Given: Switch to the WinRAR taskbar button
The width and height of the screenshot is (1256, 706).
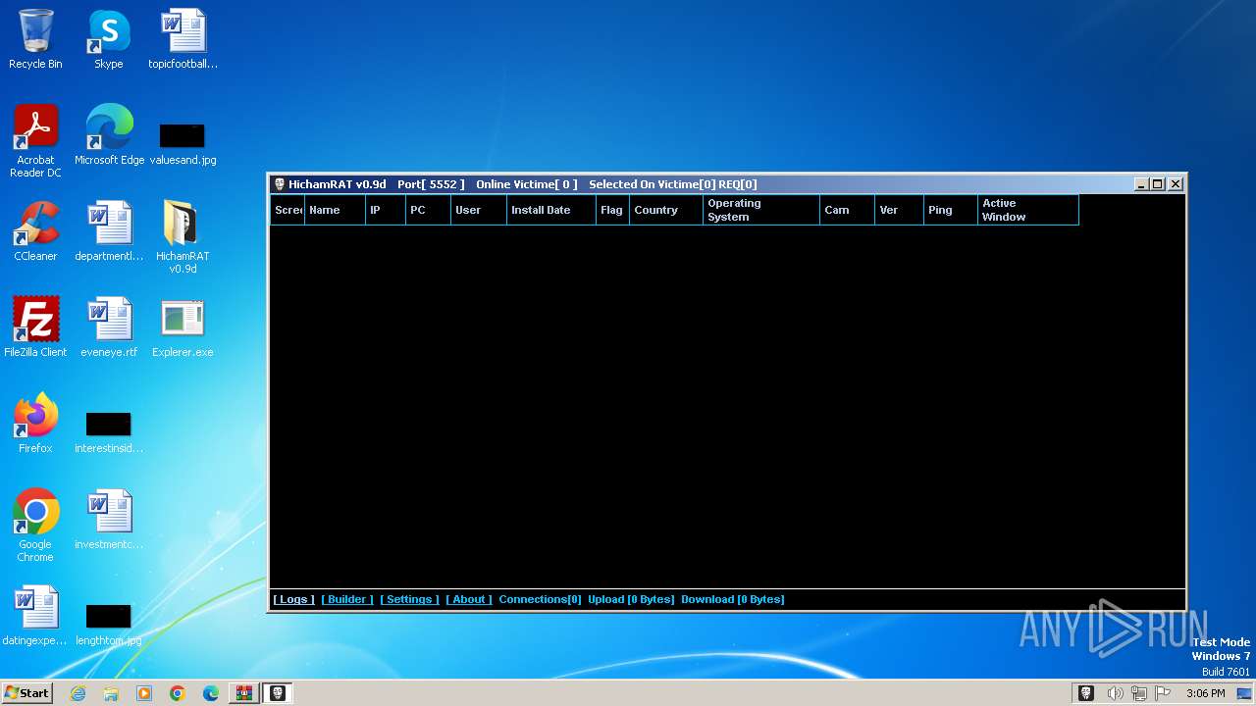Looking at the screenshot, I should tap(244, 693).
